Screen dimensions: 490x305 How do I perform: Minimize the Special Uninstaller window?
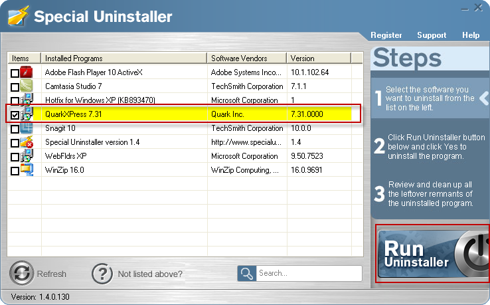click(465, 9)
